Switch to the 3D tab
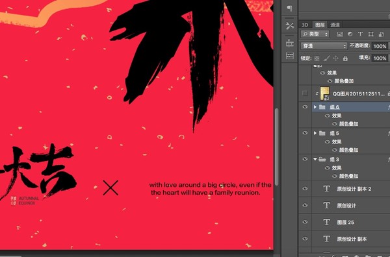Viewport: 390px width, 257px height. 305,25
